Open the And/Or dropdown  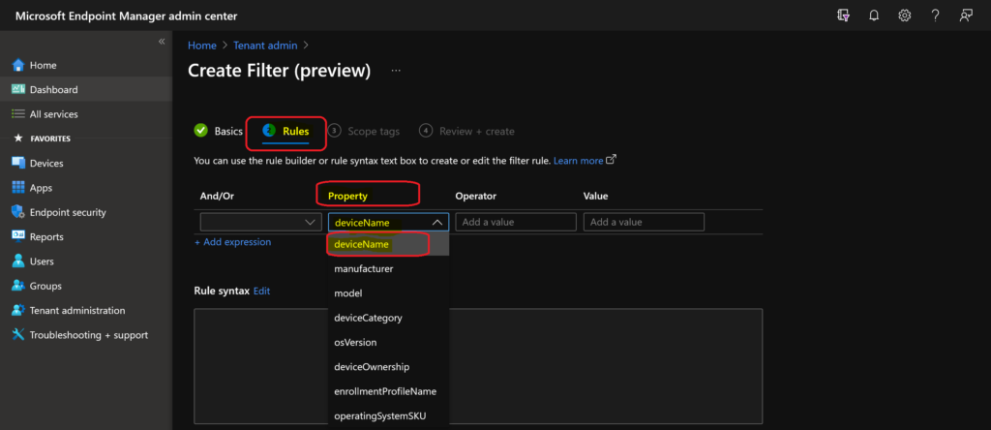pos(260,222)
